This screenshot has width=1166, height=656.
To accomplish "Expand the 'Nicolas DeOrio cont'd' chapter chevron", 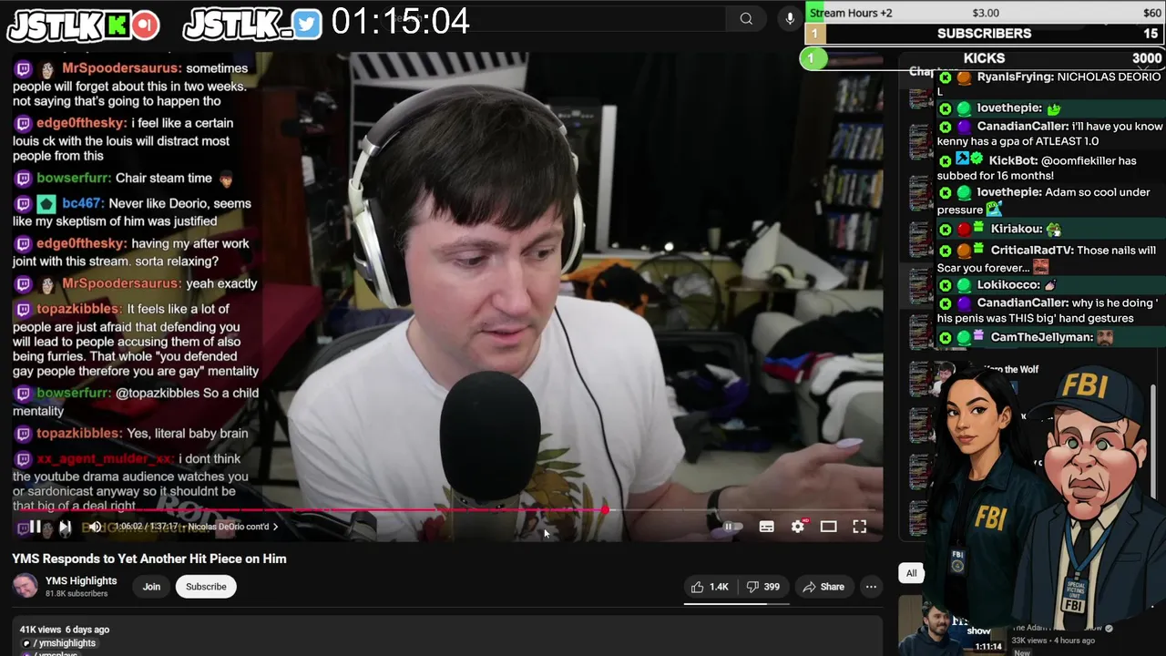I will [x=276, y=527].
